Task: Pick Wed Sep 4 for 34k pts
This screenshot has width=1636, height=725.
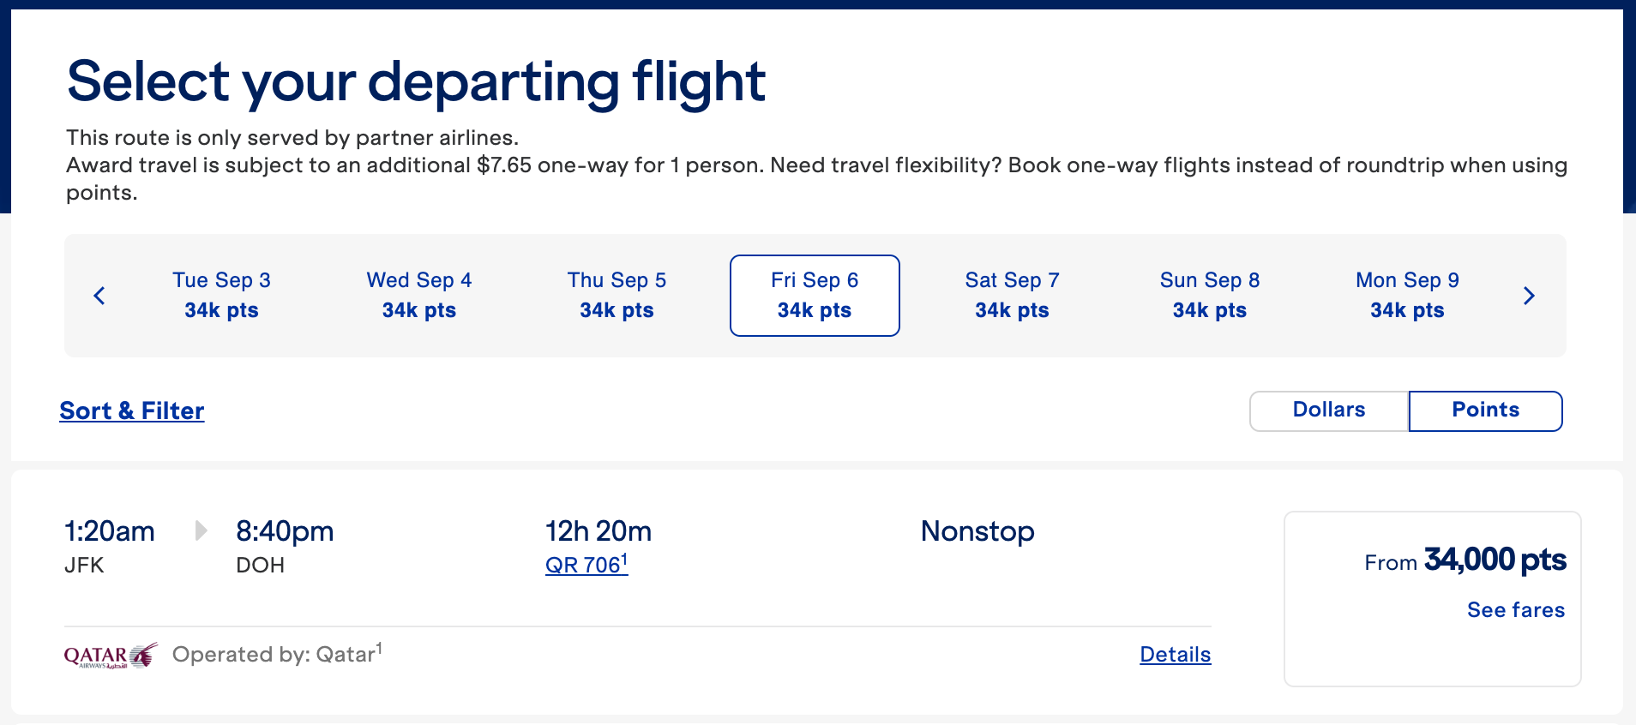Action: coord(418,295)
